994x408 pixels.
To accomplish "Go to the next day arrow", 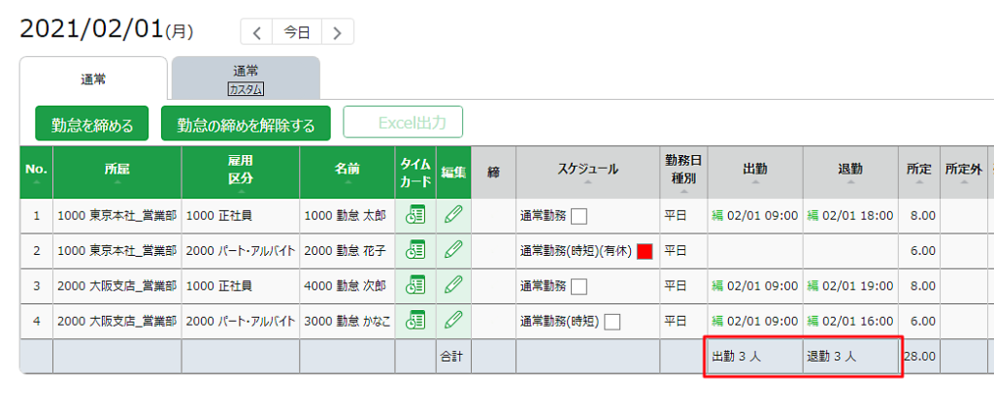I will point(337,32).
